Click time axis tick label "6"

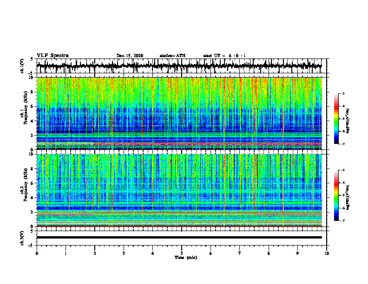coord(211,253)
